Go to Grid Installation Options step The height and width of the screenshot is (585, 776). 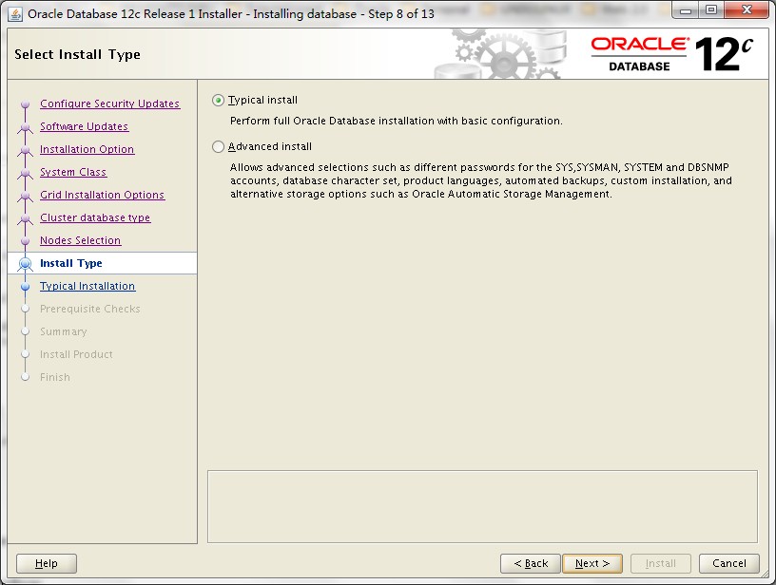(x=103, y=195)
